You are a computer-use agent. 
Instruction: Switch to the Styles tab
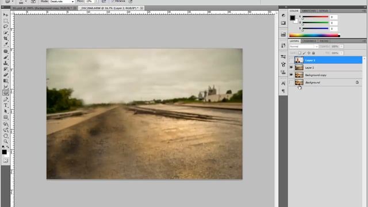(x=324, y=11)
